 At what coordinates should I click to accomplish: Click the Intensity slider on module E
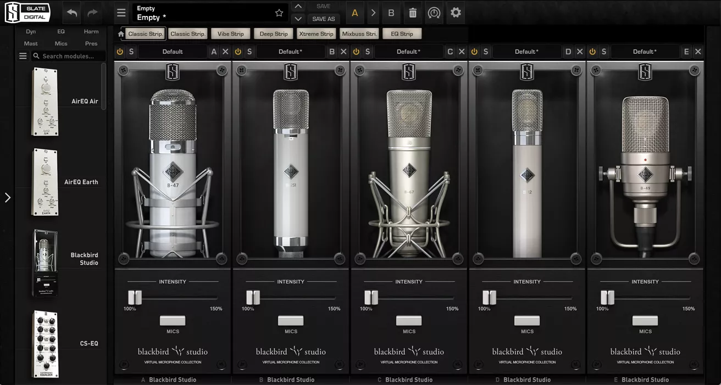pyautogui.click(x=607, y=297)
